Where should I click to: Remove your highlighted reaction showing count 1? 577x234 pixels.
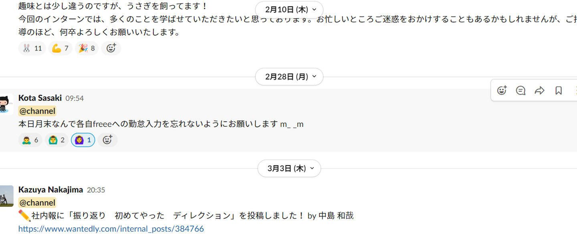point(83,140)
